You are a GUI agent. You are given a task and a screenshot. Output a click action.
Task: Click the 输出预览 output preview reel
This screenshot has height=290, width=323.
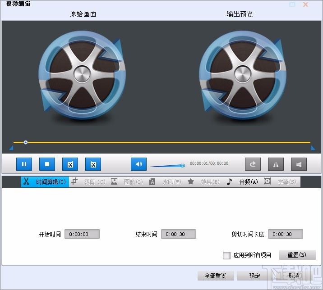pos(243,75)
